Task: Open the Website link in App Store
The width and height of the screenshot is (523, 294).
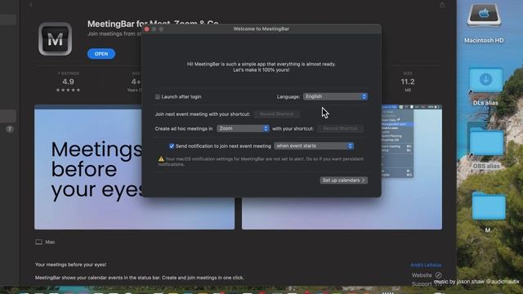Action: pyautogui.click(x=427, y=275)
